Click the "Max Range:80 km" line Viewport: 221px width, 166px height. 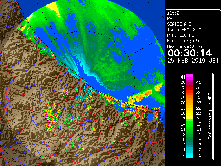point(185,46)
